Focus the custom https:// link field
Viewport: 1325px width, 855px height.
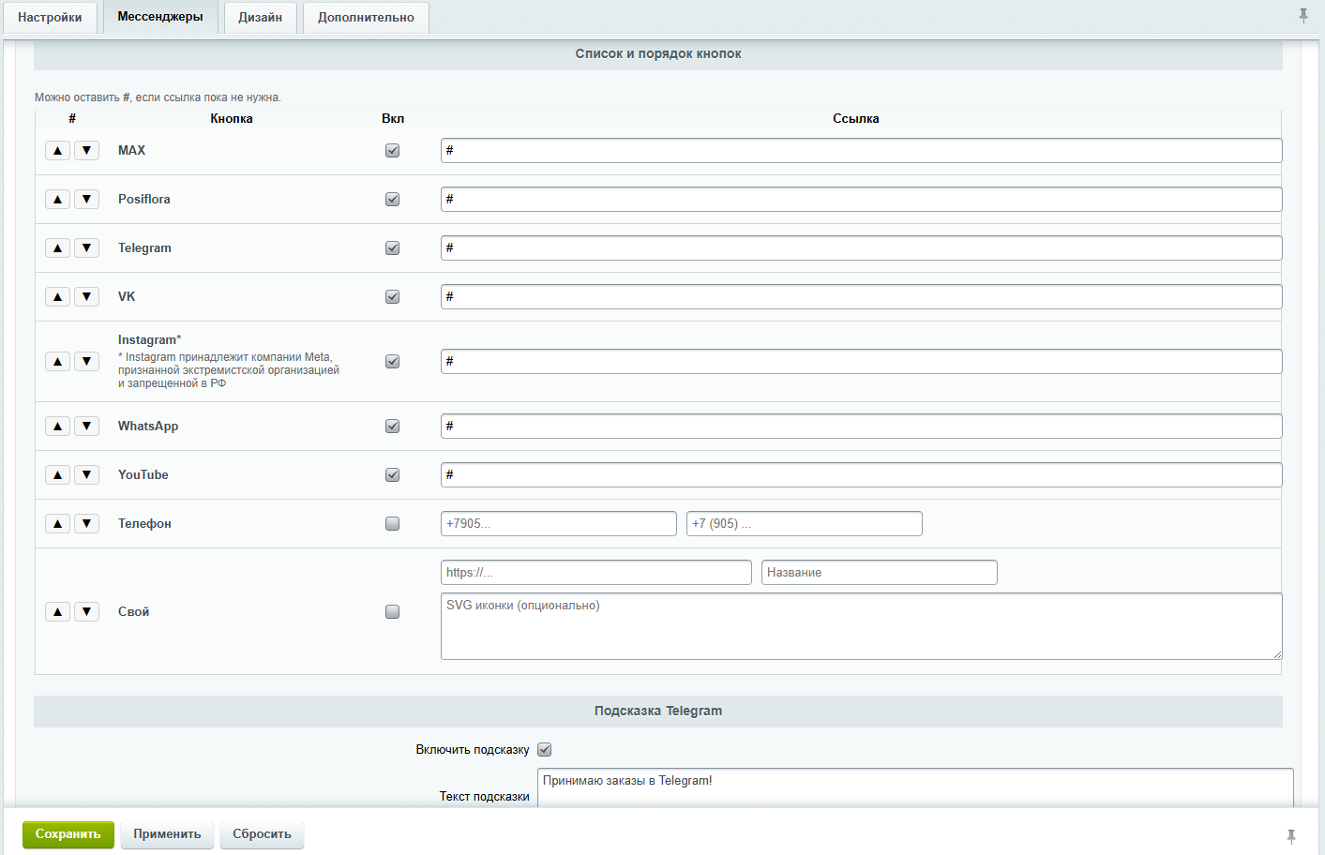596,572
